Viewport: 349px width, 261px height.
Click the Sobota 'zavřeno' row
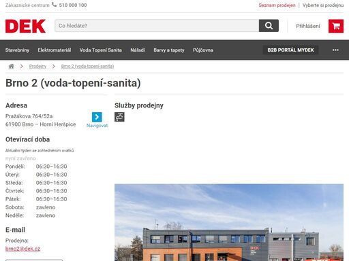(x=30, y=207)
